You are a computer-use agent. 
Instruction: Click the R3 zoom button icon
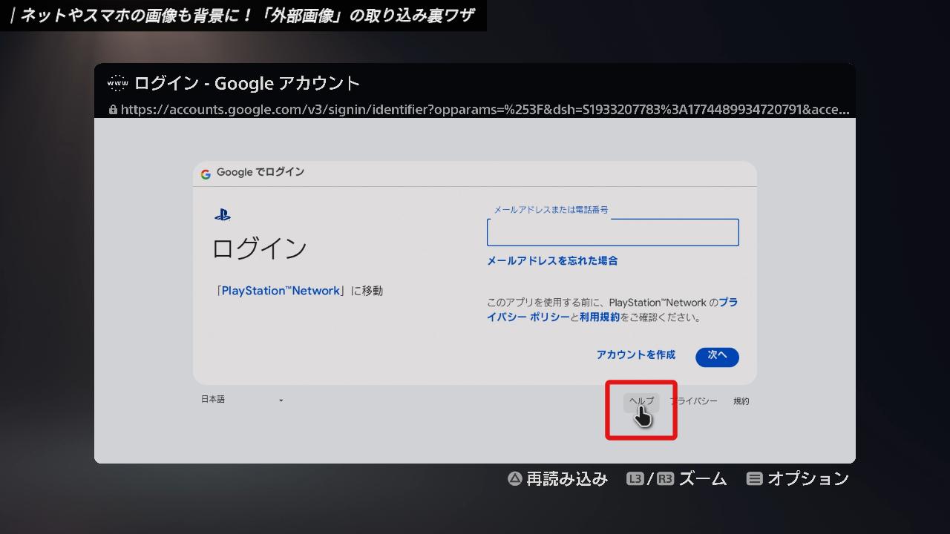pos(665,479)
